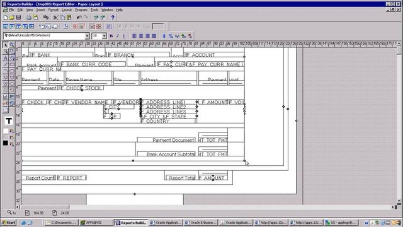Viewport: 403px width, 227px height.
Task: Open the Help menu
Action: coord(119,10)
